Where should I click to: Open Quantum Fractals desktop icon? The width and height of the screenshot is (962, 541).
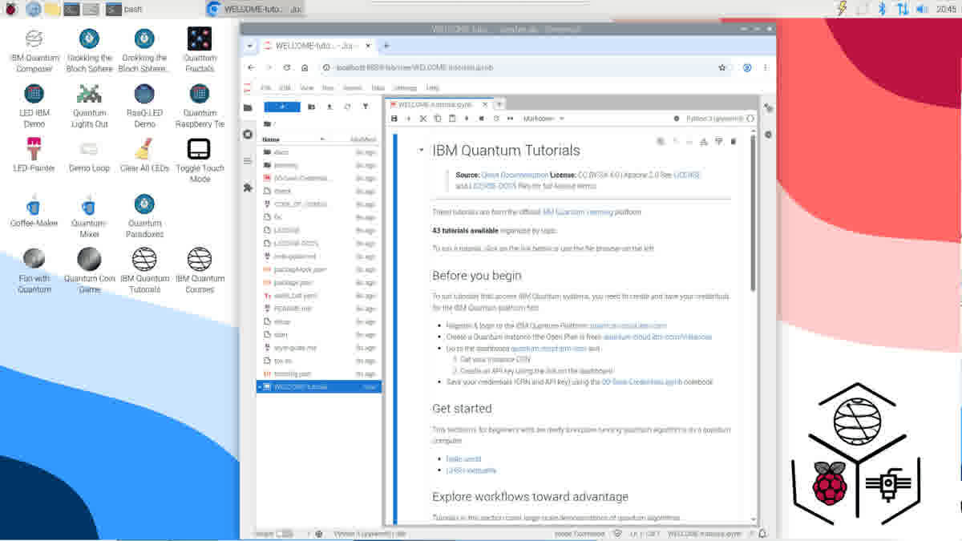200,50
